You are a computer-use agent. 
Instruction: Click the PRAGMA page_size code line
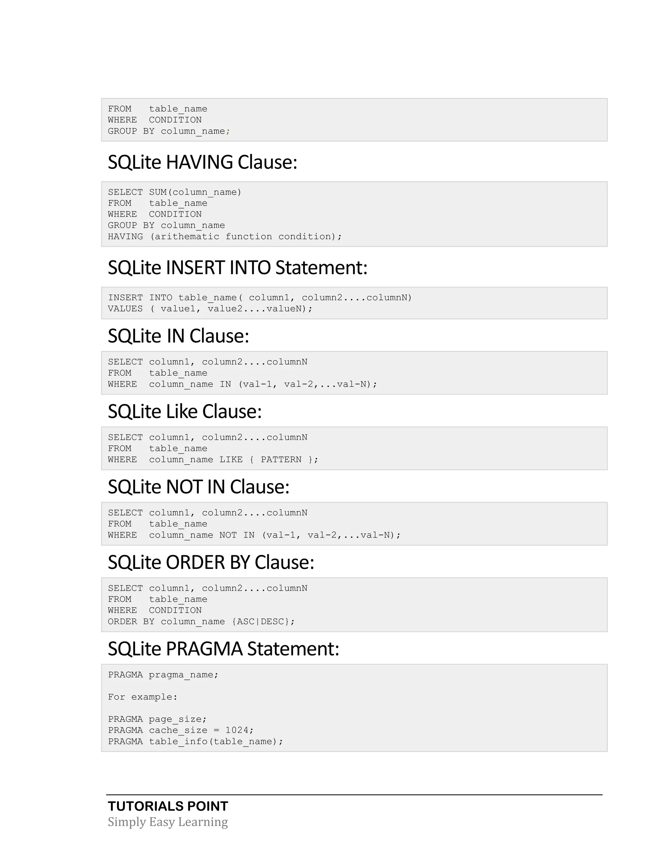[x=157, y=719]
